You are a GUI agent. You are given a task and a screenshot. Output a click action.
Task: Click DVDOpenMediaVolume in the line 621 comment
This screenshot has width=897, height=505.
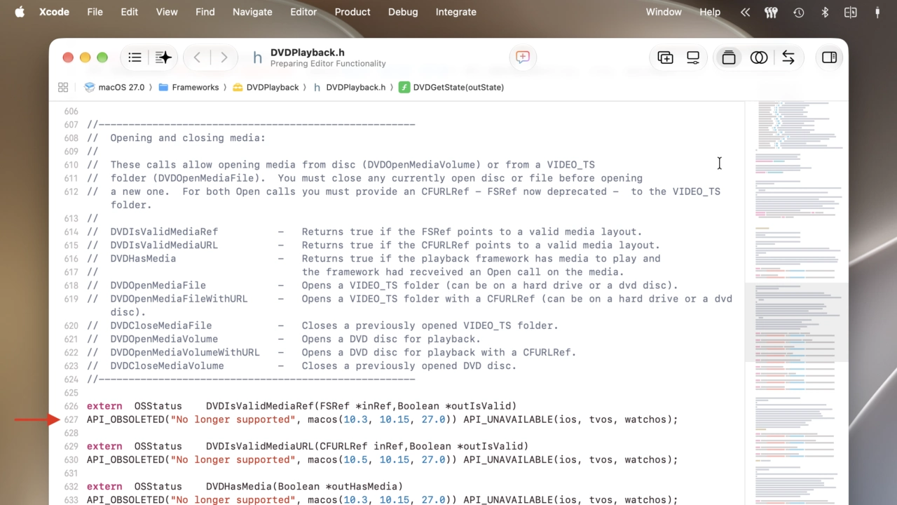(164, 339)
